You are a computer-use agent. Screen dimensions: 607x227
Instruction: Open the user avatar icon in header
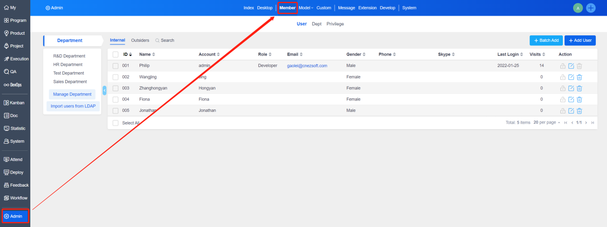[578, 8]
